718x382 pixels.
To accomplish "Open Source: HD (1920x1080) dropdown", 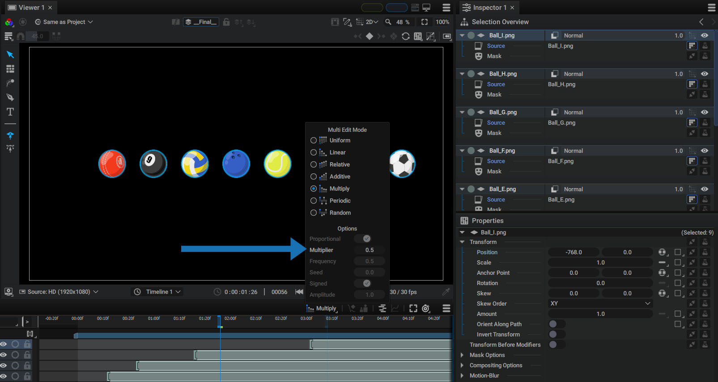I will (x=59, y=292).
